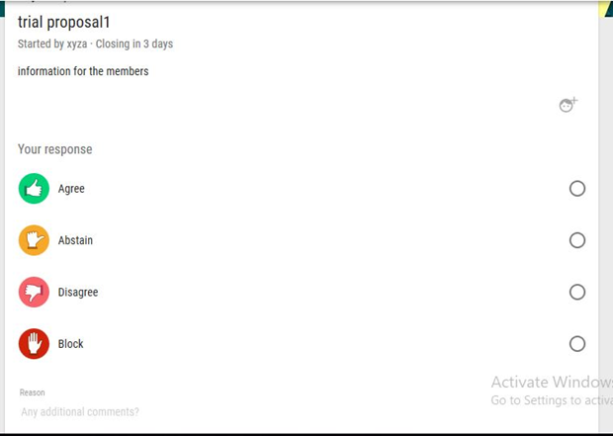Select the Agree radio button
This screenshot has width=613, height=436.
click(x=577, y=189)
